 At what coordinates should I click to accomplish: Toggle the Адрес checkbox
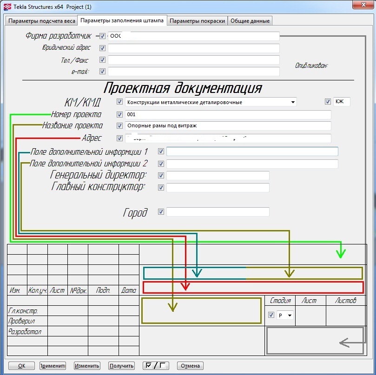[119, 138]
